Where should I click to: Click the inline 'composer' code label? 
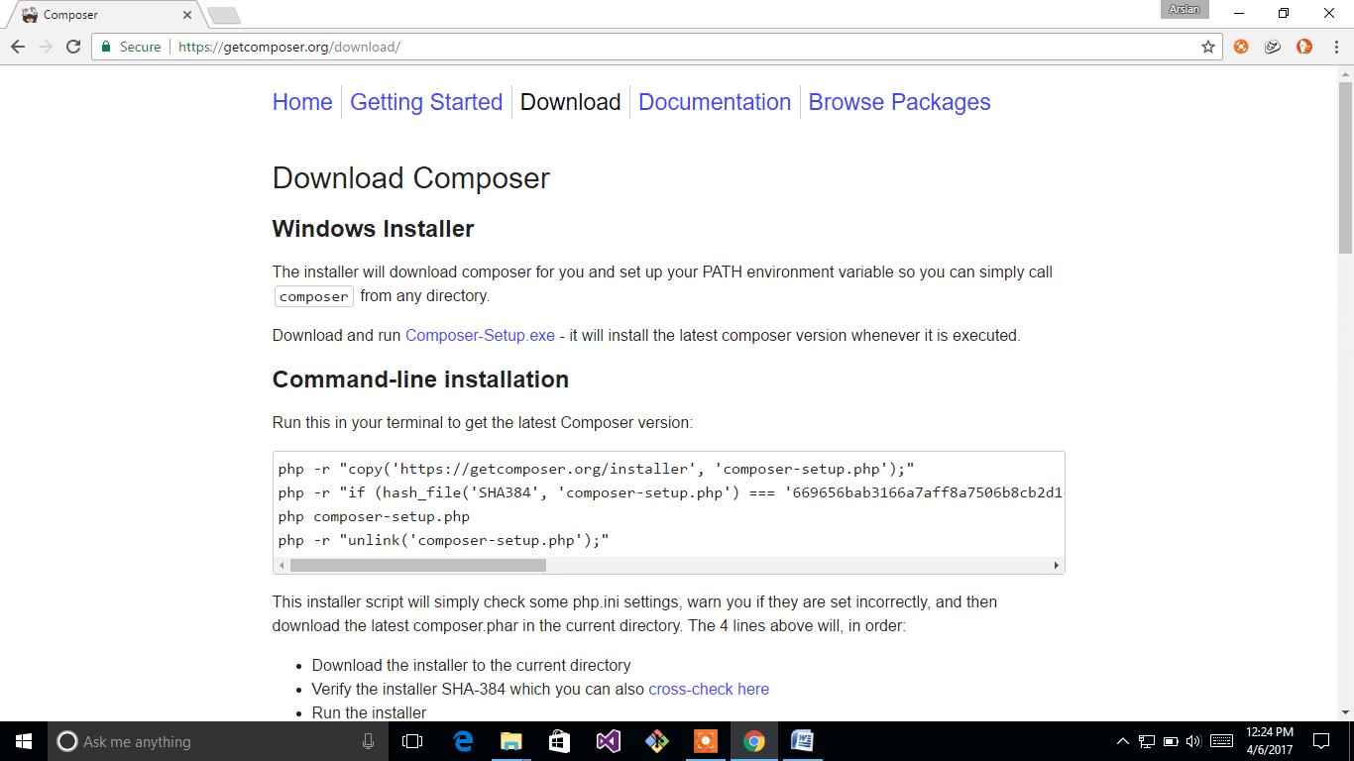point(314,296)
